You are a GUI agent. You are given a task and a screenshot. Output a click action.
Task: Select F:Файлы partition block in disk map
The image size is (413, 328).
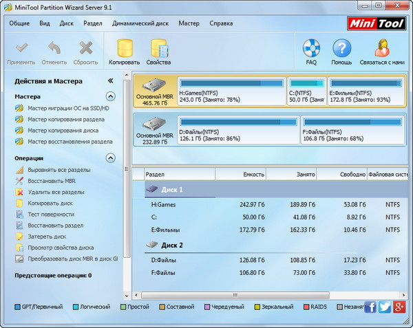(x=352, y=130)
